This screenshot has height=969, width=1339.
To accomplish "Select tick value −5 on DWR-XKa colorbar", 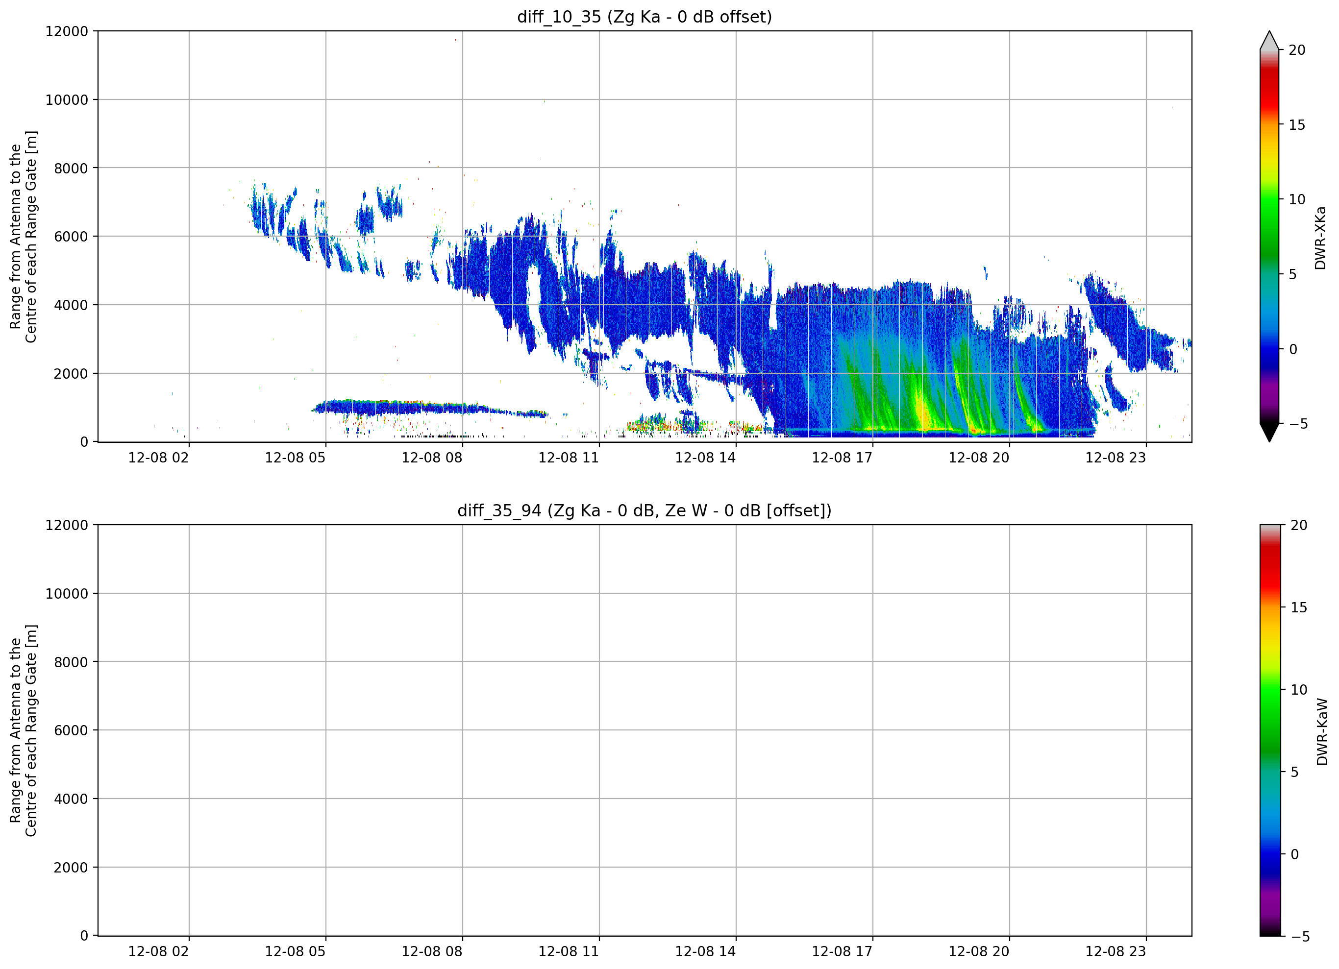I will coord(1298,424).
